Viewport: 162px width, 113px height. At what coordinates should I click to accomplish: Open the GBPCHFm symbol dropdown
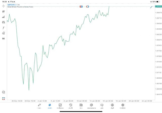tap(12, 5)
